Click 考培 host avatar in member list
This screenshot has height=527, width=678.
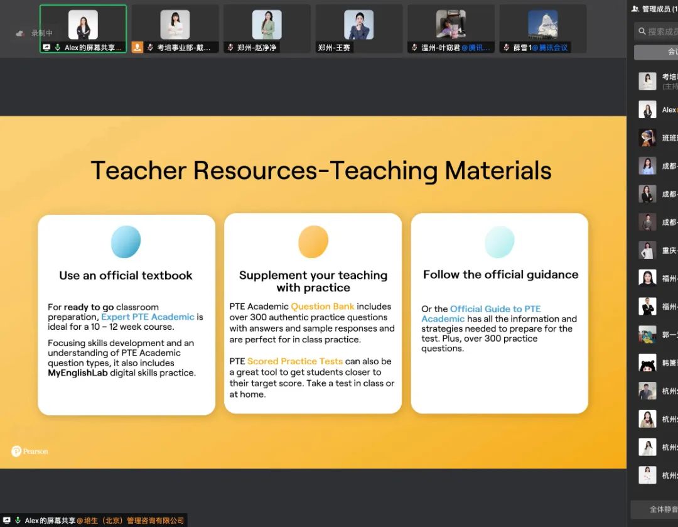pyautogui.click(x=647, y=82)
